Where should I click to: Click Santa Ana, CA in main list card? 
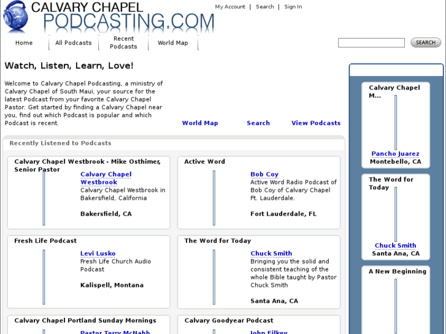(274, 301)
